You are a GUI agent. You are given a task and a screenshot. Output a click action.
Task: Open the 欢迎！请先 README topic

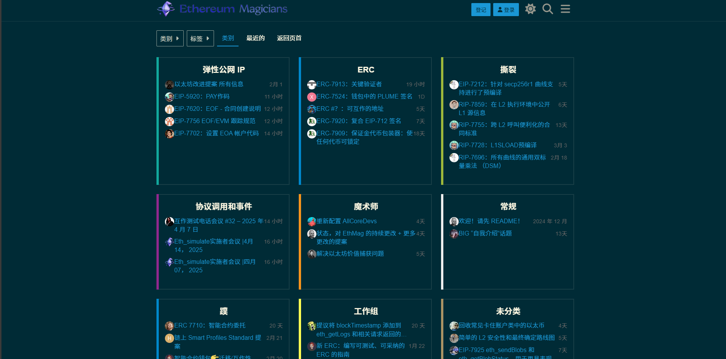[489, 221]
